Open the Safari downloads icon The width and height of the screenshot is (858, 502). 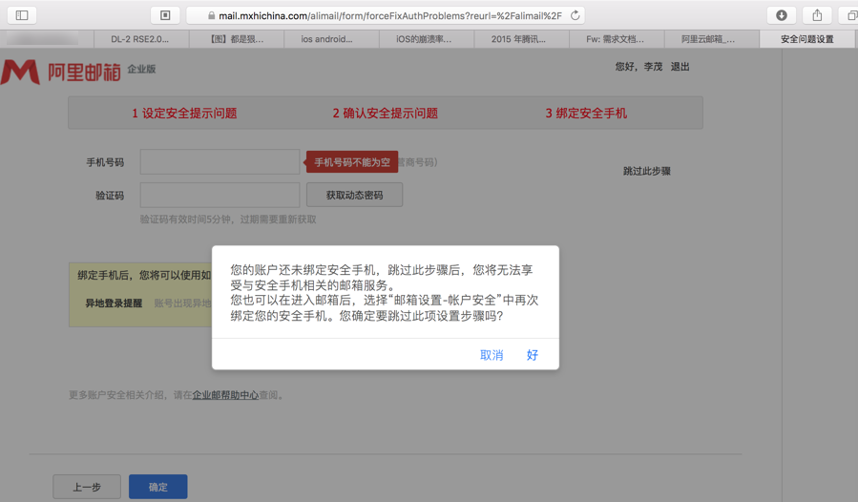click(x=782, y=15)
